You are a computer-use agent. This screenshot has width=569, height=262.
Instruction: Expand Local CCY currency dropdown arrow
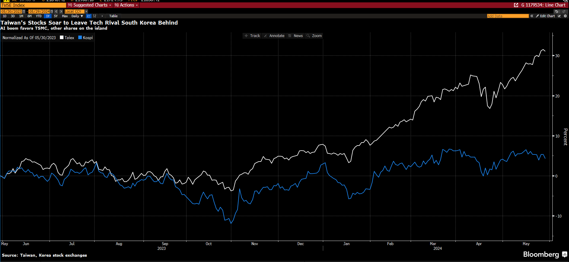(86, 12)
